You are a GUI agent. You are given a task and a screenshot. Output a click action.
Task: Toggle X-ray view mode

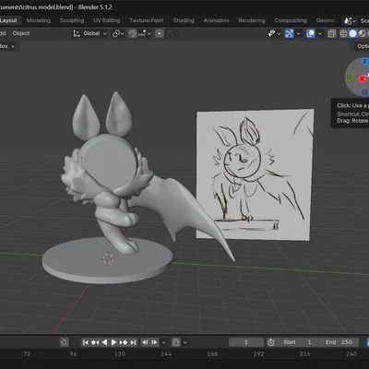coord(331,33)
